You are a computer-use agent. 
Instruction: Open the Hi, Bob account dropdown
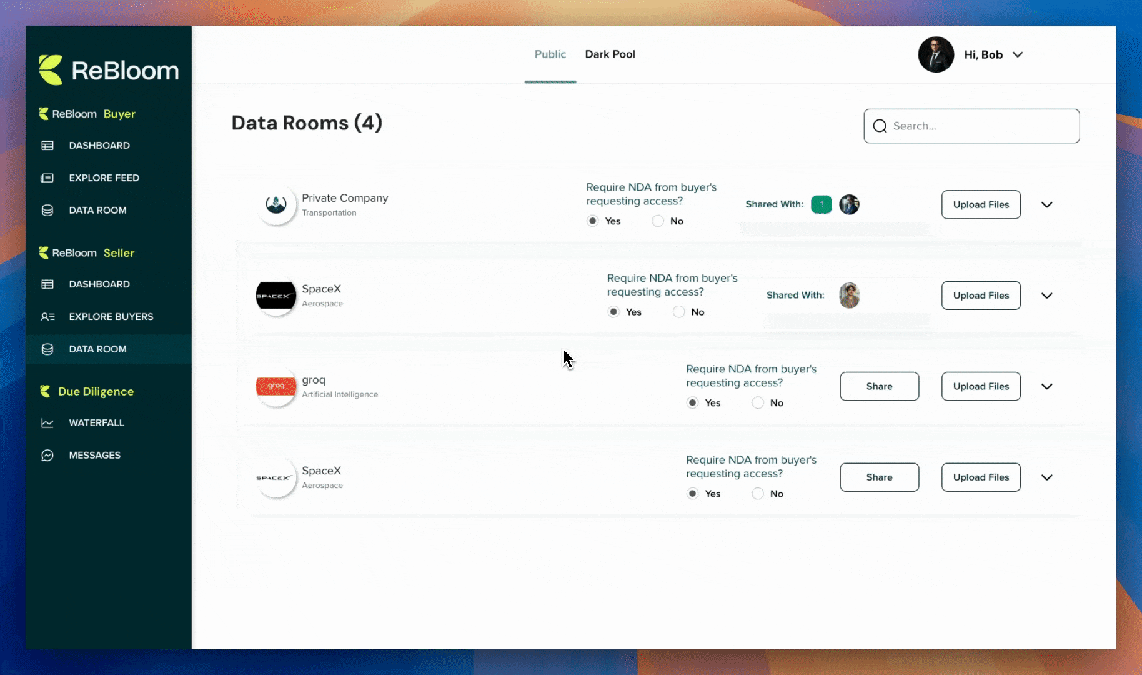tap(993, 54)
